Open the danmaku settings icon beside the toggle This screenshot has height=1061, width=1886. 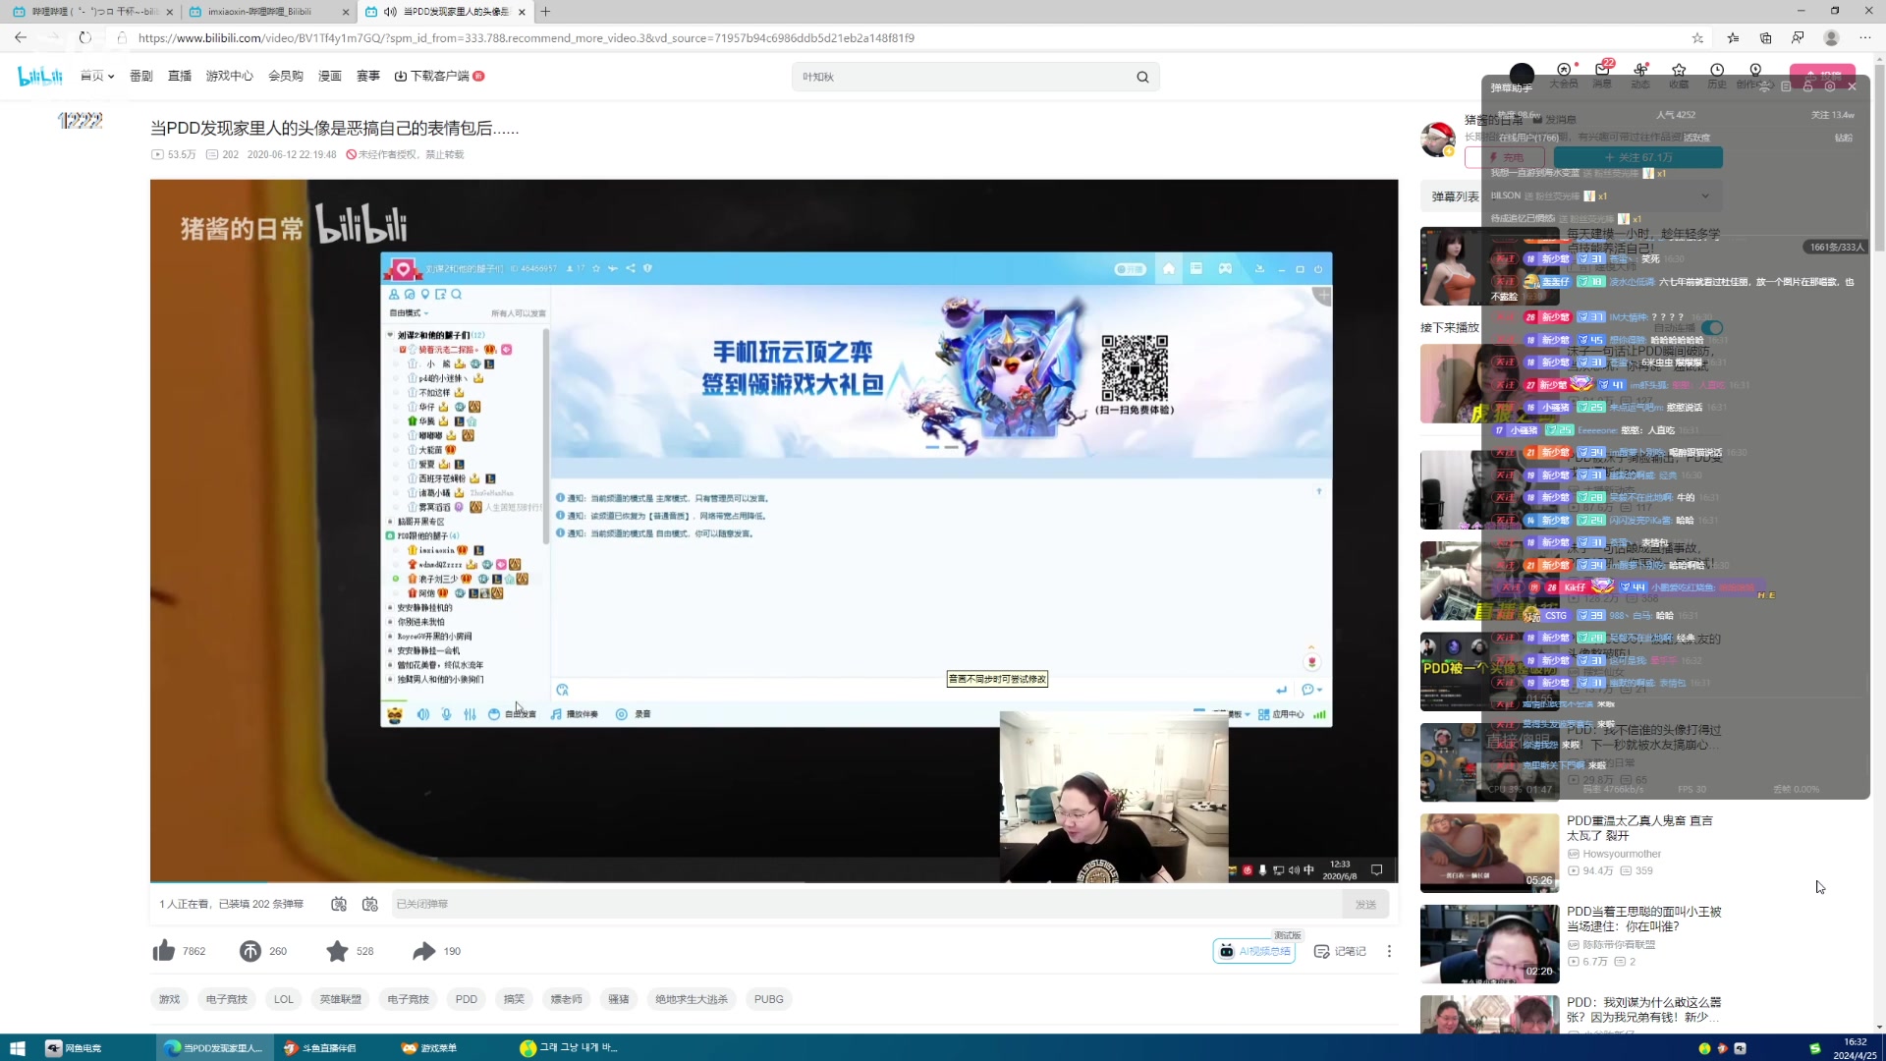point(370,904)
